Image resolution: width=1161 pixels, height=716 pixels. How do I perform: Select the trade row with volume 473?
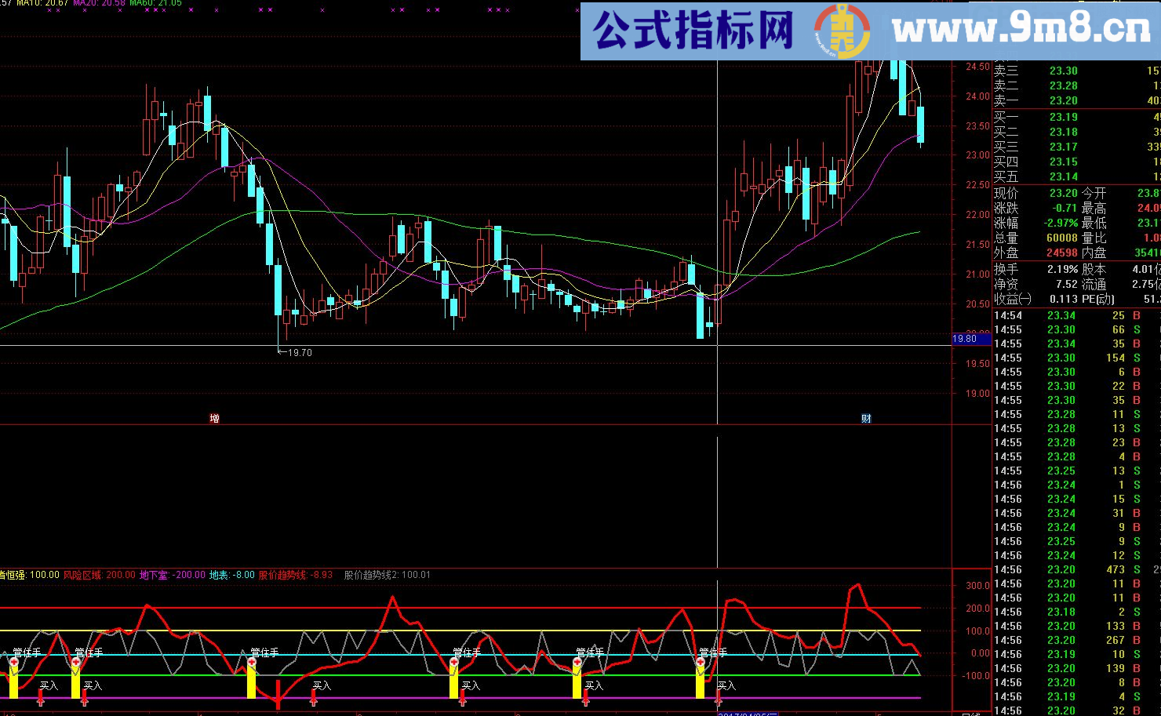pyautogui.click(x=1077, y=569)
